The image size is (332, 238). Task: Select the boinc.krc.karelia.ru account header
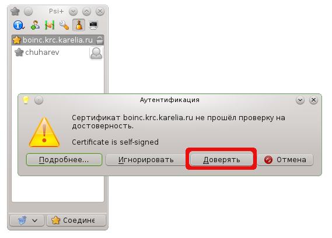point(58,40)
